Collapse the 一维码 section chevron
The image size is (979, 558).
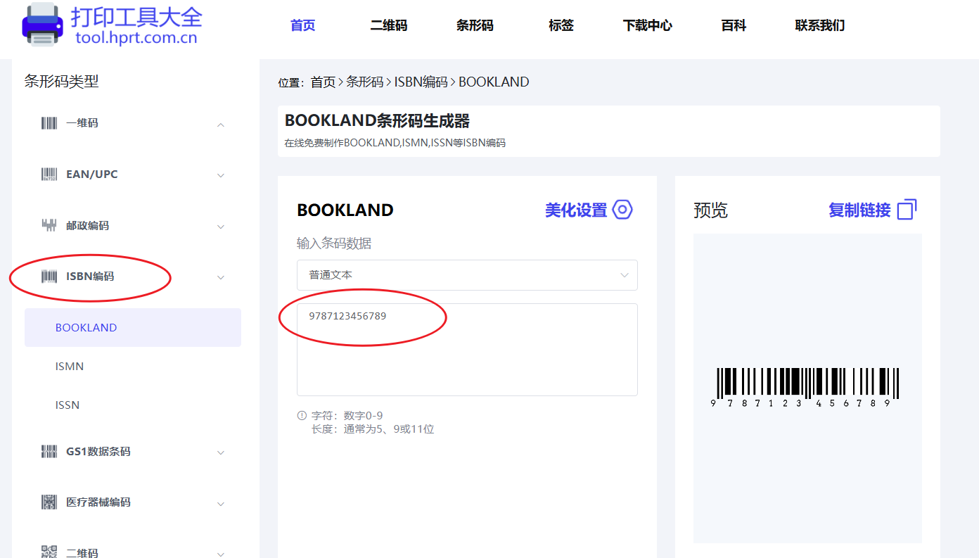tap(221, 125)
